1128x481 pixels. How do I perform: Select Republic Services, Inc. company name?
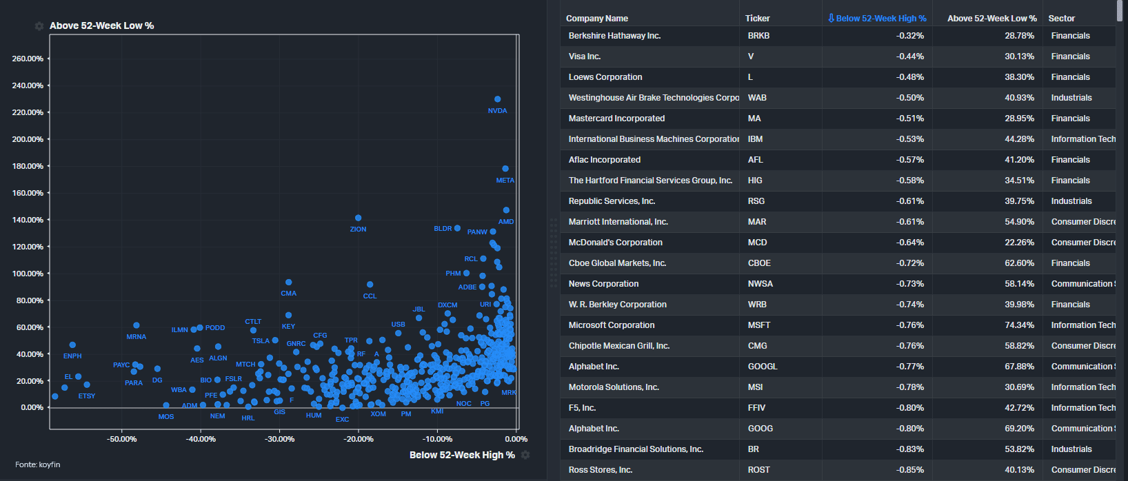tap(612, 201)
